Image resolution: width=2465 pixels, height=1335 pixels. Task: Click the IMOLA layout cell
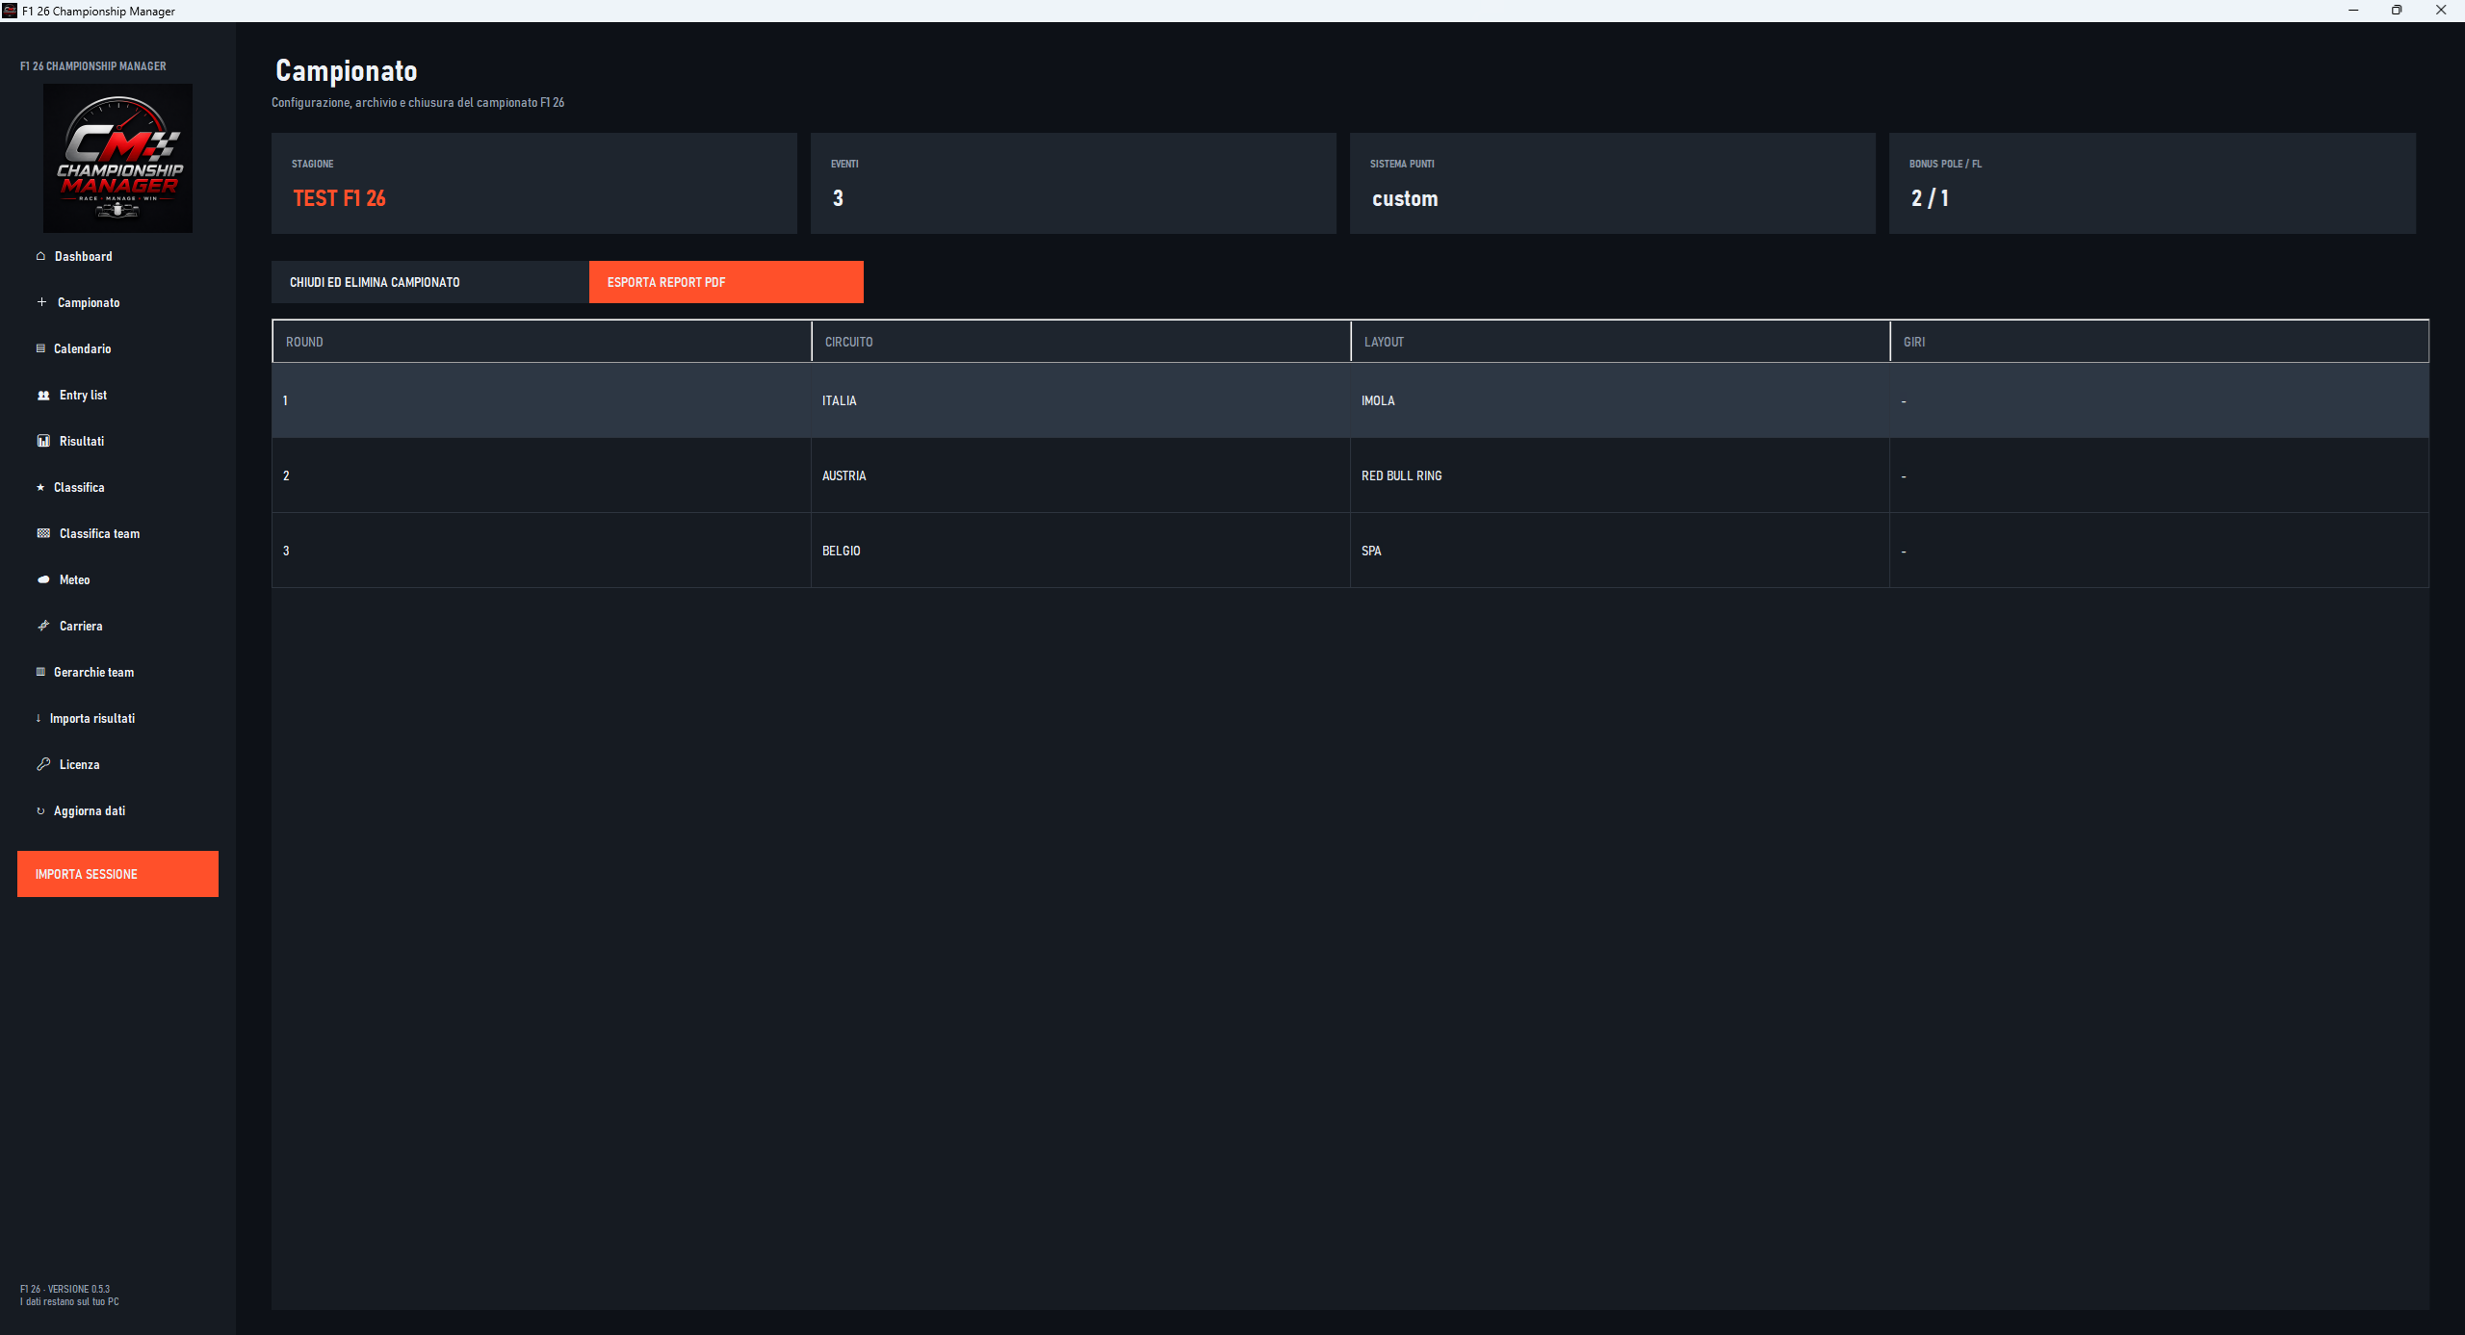tap(1620, 400)
